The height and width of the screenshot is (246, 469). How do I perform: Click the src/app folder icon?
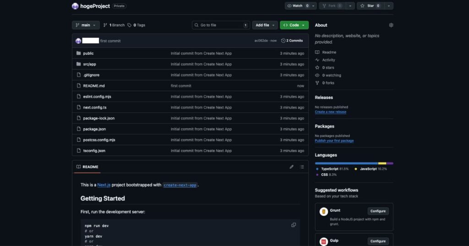click(78, 64)
